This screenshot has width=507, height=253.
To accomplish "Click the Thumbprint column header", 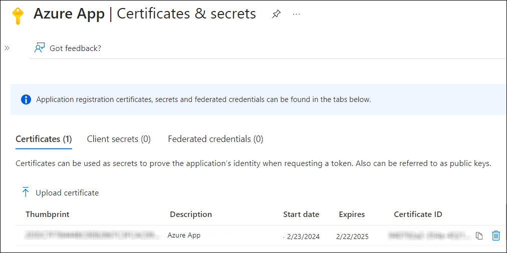I will (48, 214).
